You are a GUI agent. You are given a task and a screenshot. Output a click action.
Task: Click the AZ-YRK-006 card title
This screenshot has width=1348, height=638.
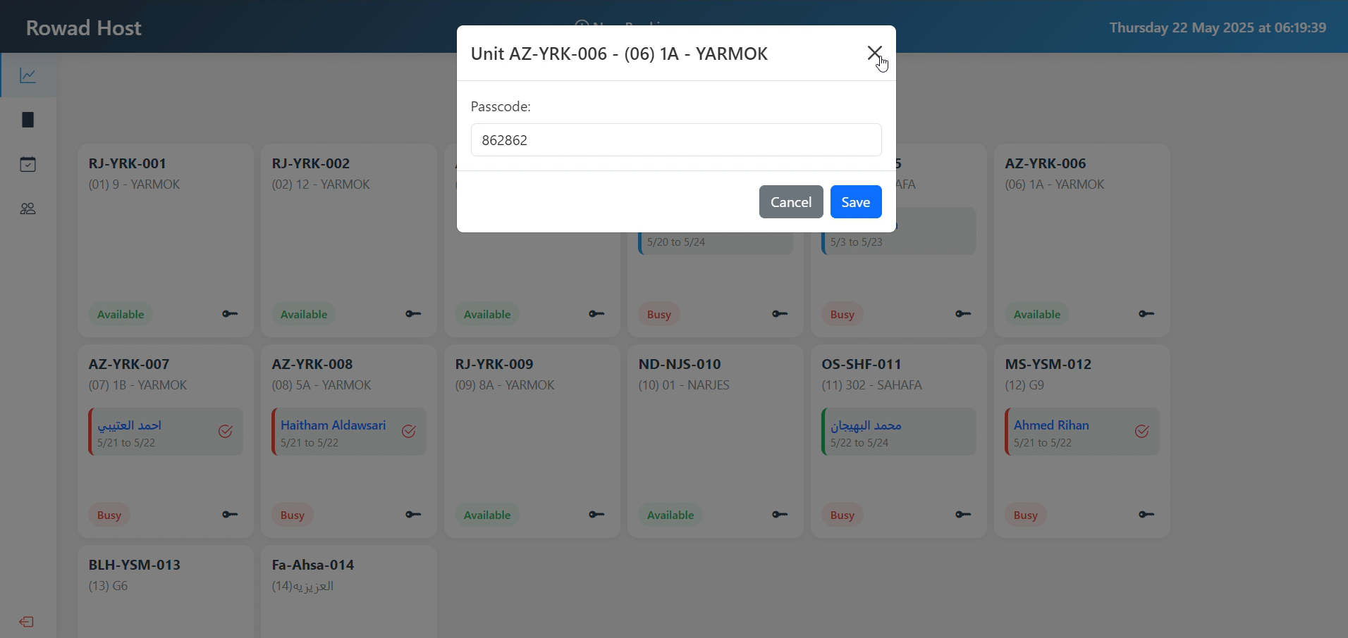[1046, 163]
